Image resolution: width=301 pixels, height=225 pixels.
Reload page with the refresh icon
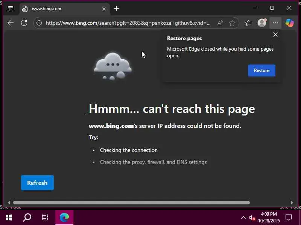point(24,23)
